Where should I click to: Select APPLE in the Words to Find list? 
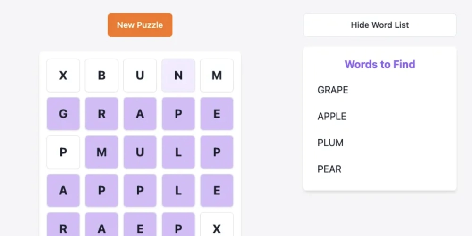(332, 116)
